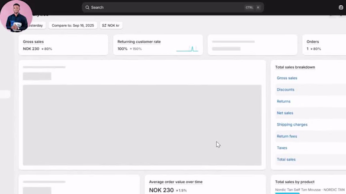Click Taxes link in breakdown
The image size is (346, 194).
coord(282,148)
